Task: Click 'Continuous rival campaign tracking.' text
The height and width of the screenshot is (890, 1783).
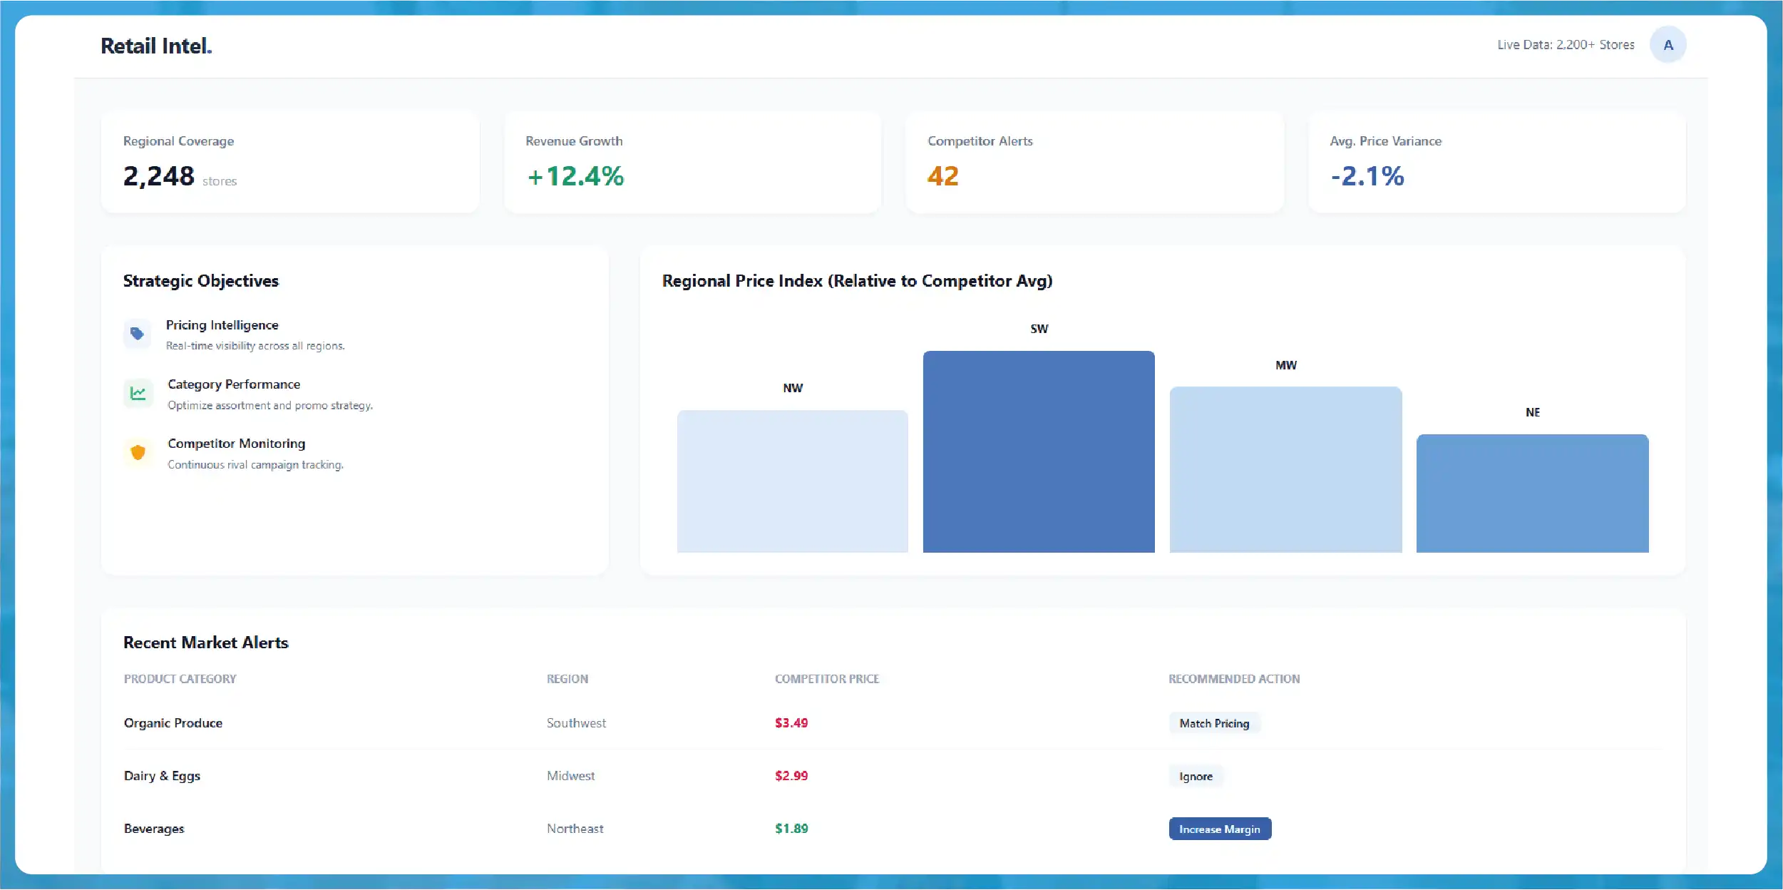Action: 255,464
